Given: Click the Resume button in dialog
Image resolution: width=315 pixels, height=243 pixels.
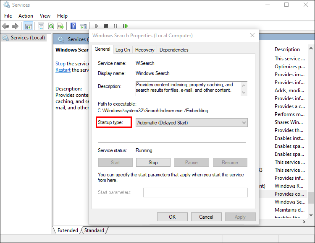Looking at the screenshot, I should [230, 163].
